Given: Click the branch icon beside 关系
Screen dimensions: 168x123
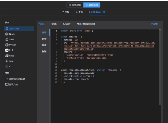Looking at the screenshot, I should (77, 12).
